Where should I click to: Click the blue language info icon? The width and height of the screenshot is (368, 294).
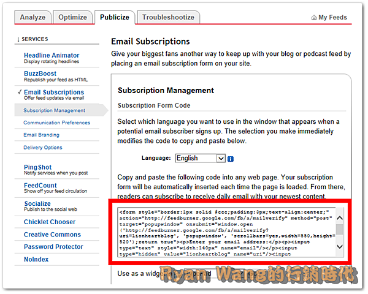pos(231,159)
